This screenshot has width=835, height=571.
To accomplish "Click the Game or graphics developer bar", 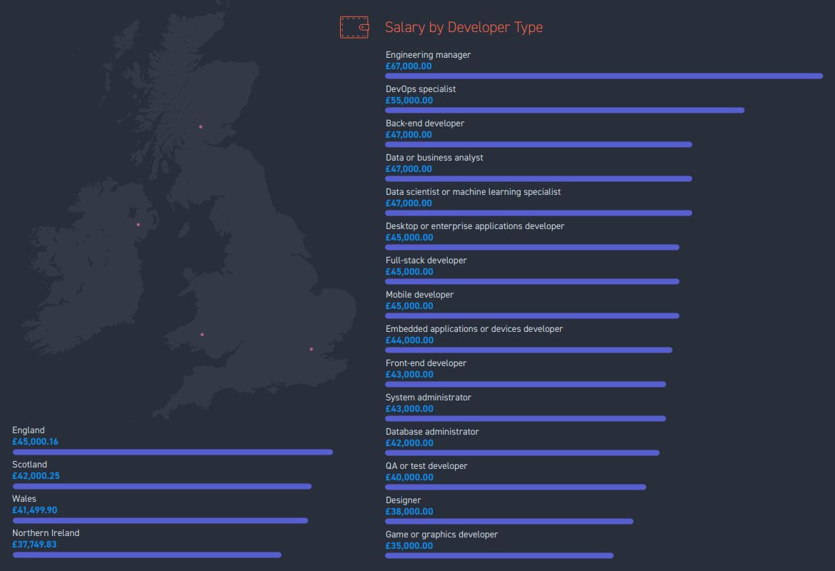I will (x=499, y=555).
